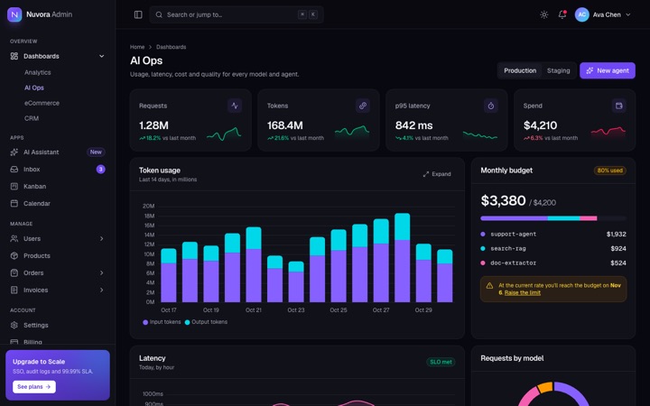The image size is (650, 406).
Task: Click the Products box icon
Action: 14,255
